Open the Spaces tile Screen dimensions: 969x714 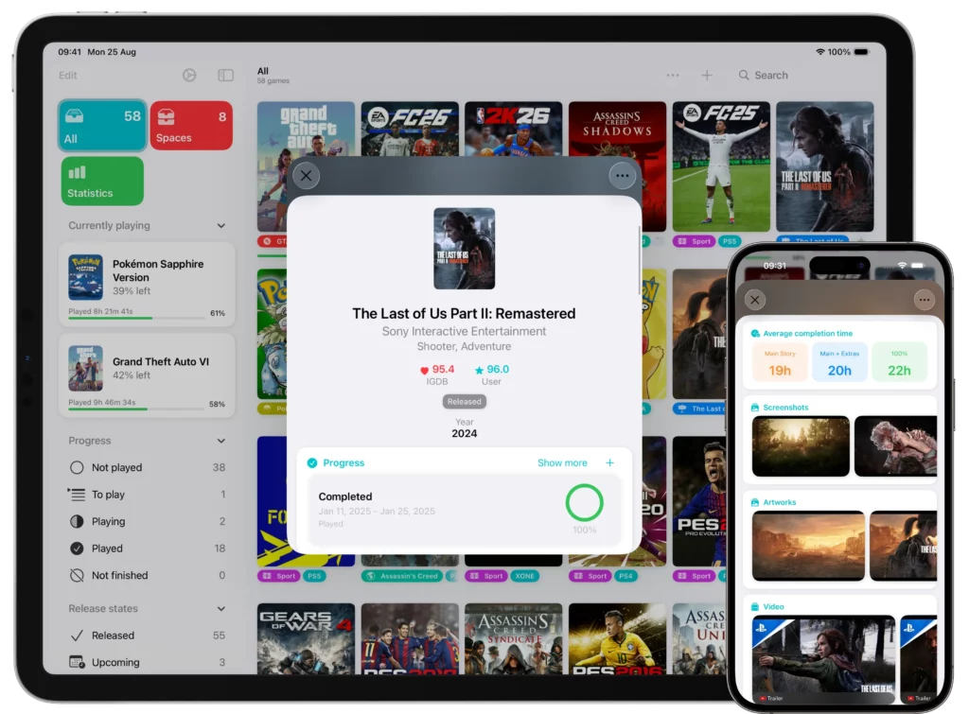coord(191,126)
